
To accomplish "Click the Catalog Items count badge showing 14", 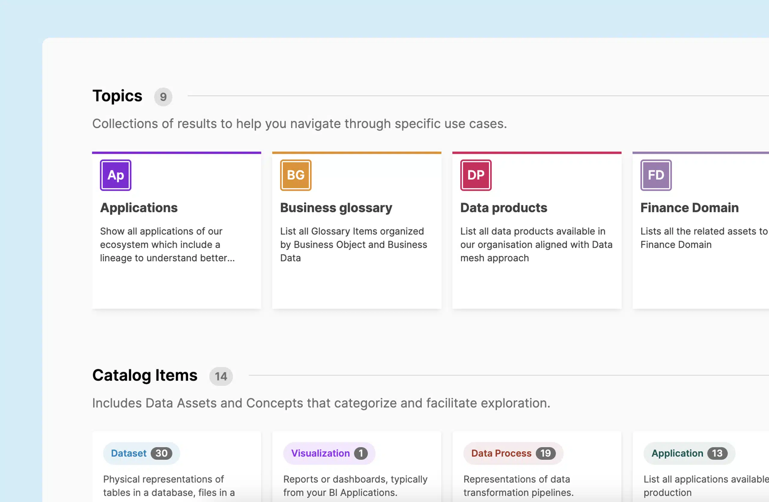I will (221, 376).
